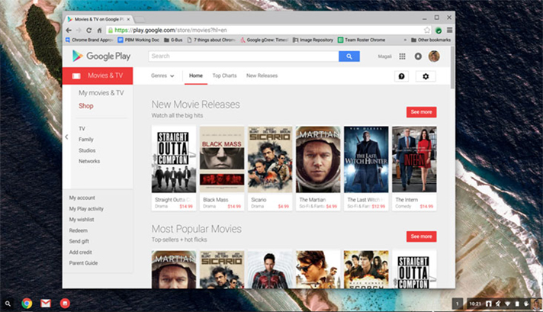543x312 pixels.
Task: Open the Team Roster Chrome bookmark
Action: click(x=361, y=40)
